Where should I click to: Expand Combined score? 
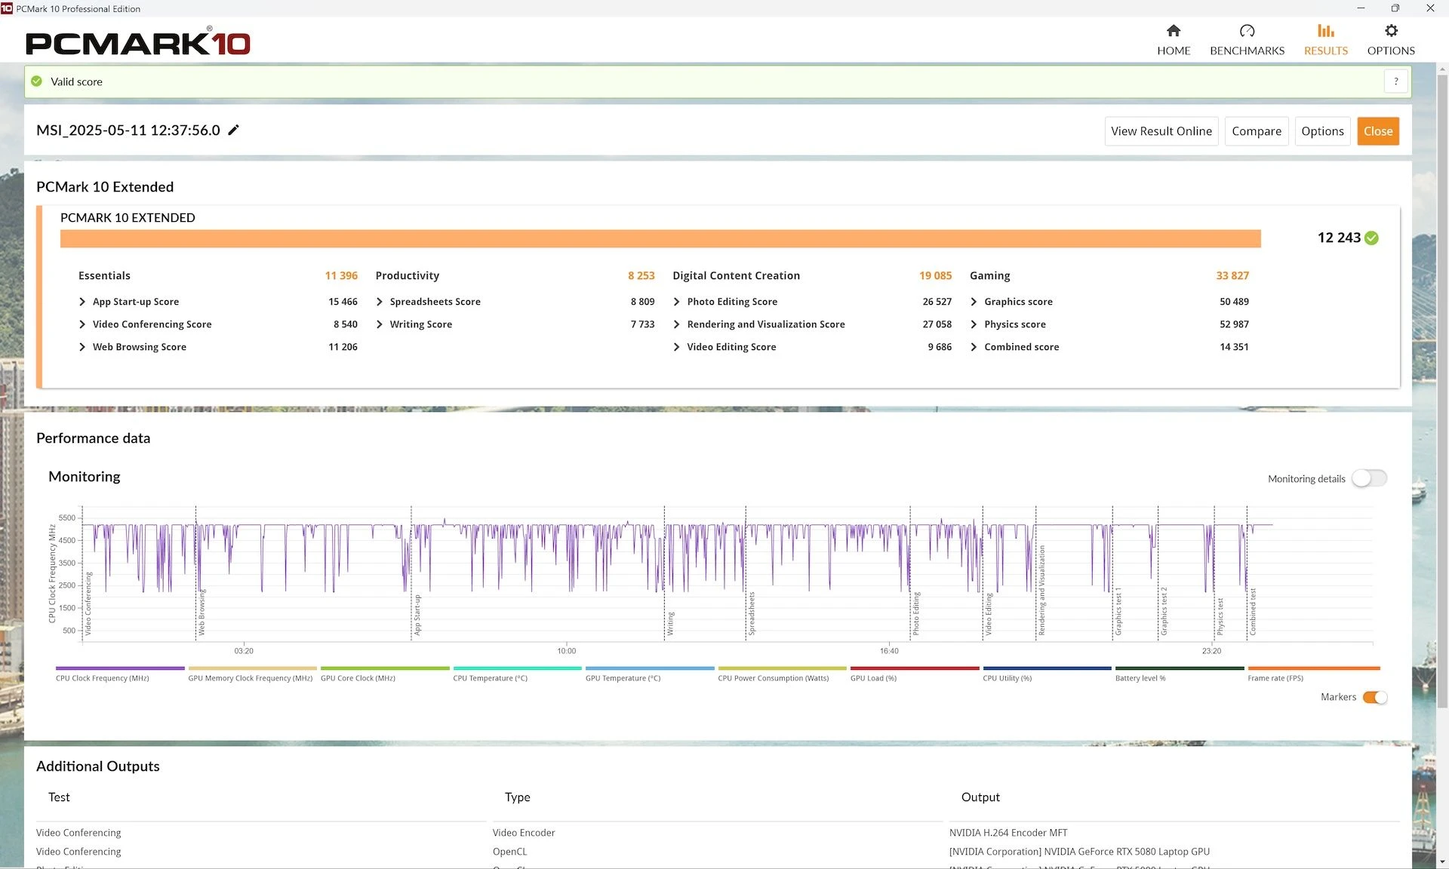click(974, 347)
